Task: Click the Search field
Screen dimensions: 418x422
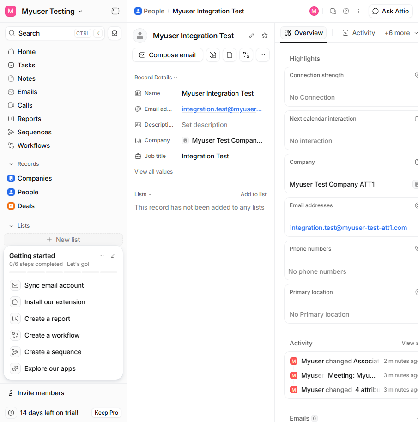Action: point(55,33)
